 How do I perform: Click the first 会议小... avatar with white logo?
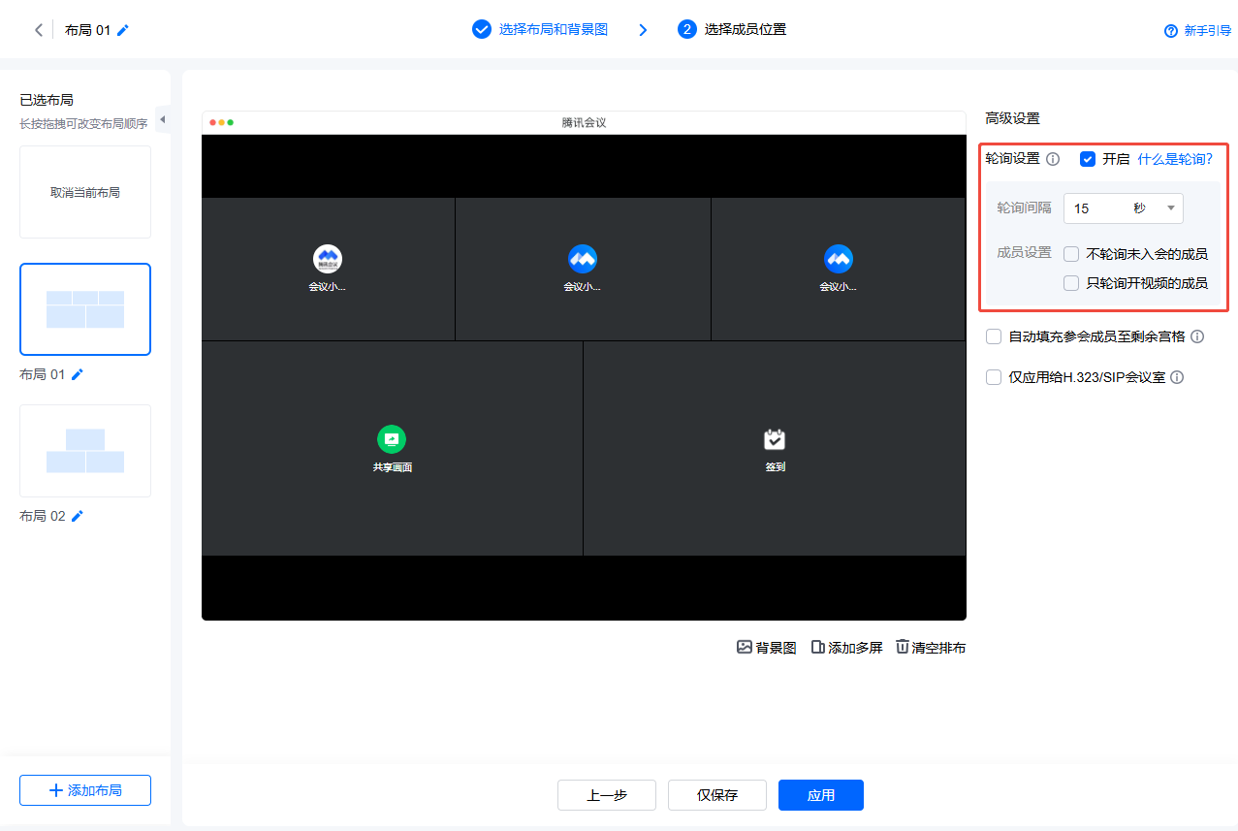(328, 258)
